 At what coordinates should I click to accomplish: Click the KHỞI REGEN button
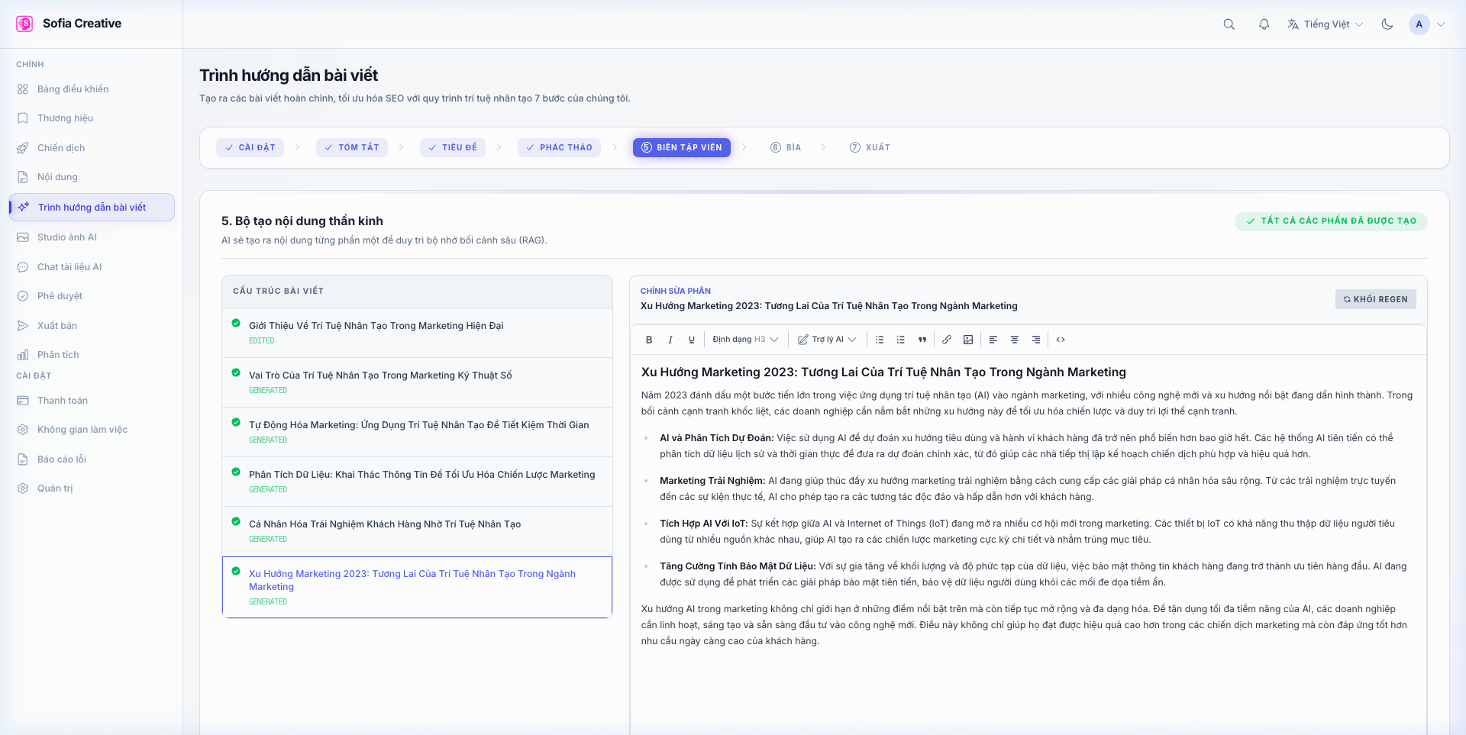click(x=1376, y=299)
